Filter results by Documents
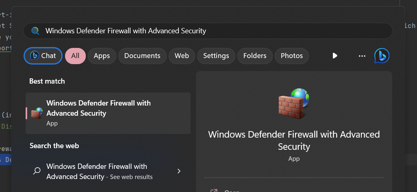This screenshot has height=192, width=417. [x=142, y=56]
